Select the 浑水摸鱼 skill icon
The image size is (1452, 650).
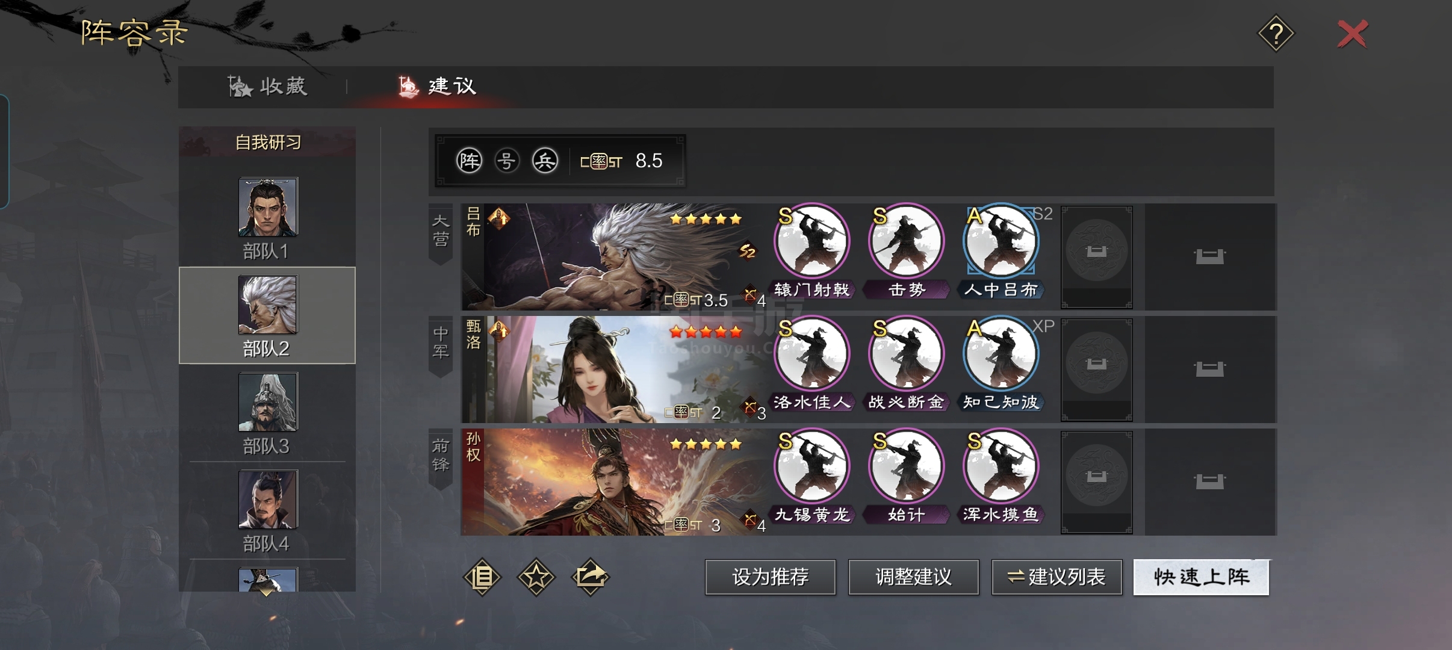[x=1001, y=467]
